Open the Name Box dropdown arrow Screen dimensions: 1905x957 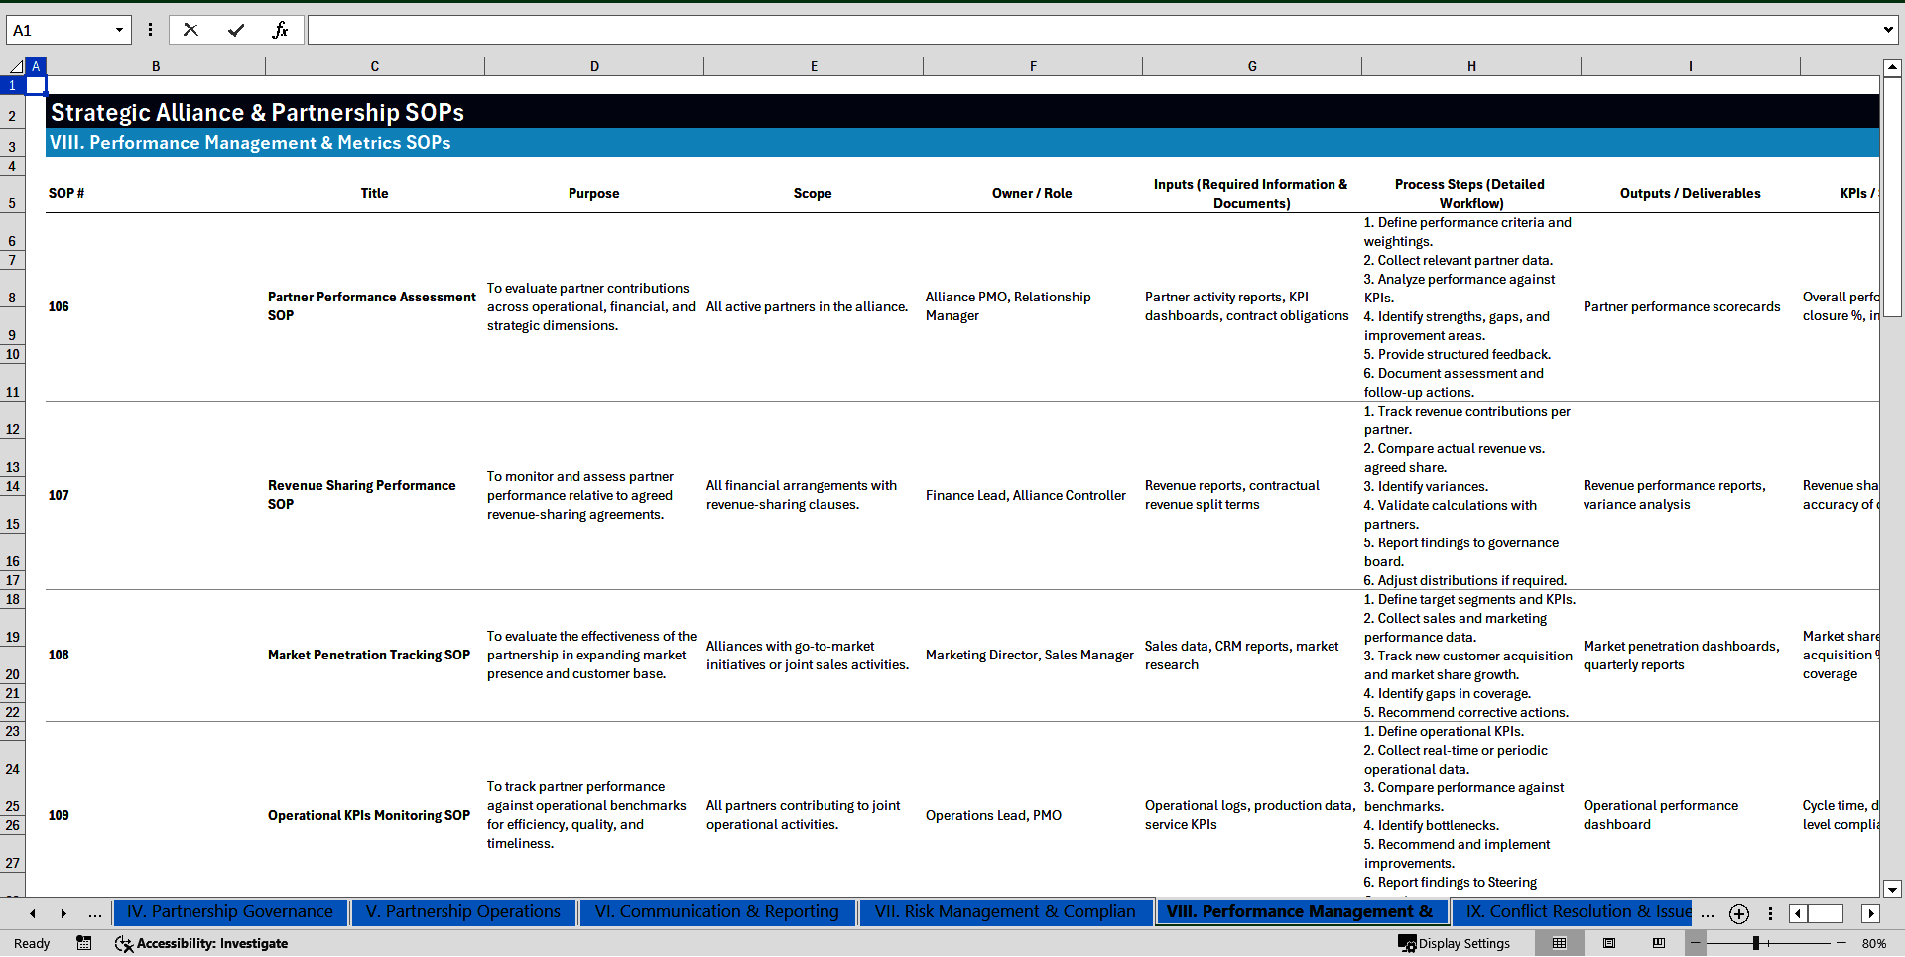pyautogui.click(x=119, y=30)
